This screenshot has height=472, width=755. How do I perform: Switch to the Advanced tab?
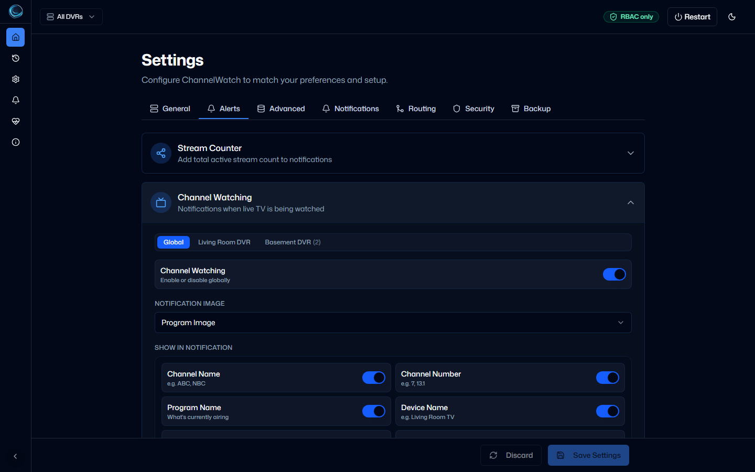pyautogui.click(x=281, y=109)
